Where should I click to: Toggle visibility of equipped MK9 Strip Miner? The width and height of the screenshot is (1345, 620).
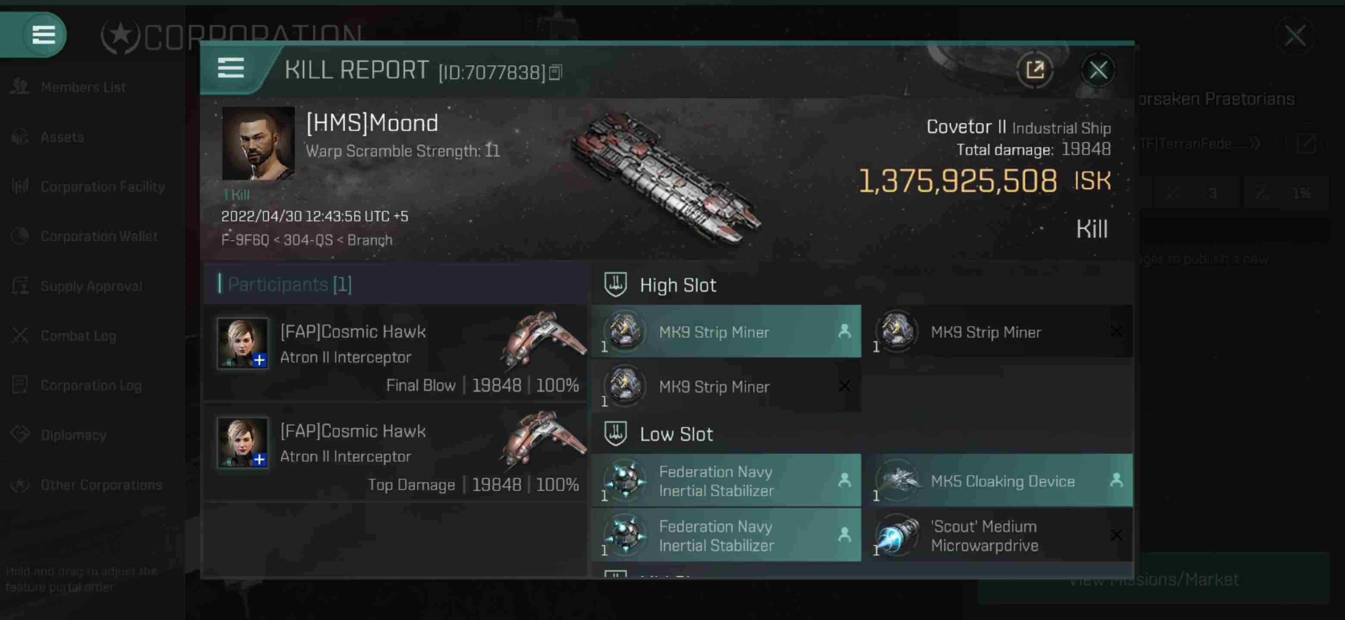point(843,332)
